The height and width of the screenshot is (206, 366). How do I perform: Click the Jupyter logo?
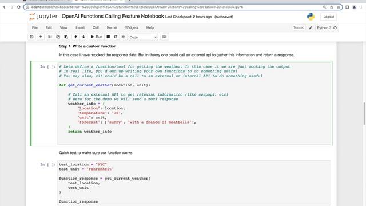click(x=43, y=17)
